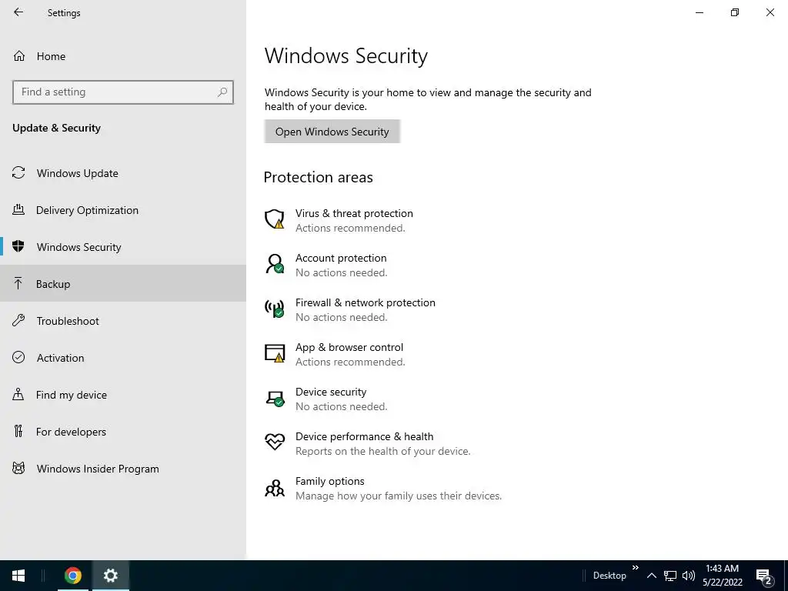Select Backup in the sidebar

point(123,283)
